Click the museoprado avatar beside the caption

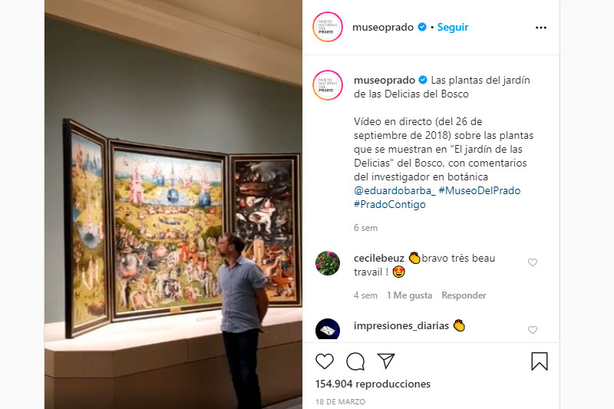pos(328,85)
